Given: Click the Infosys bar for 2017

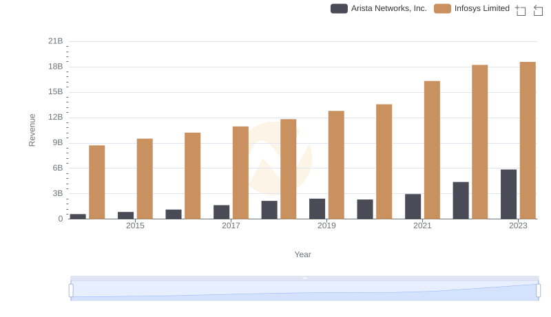Looking at the screenshot, I should pos(240,173).
